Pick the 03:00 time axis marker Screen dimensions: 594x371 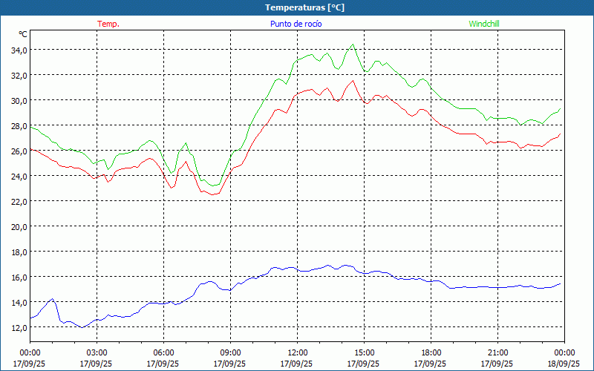coord(97,352)
